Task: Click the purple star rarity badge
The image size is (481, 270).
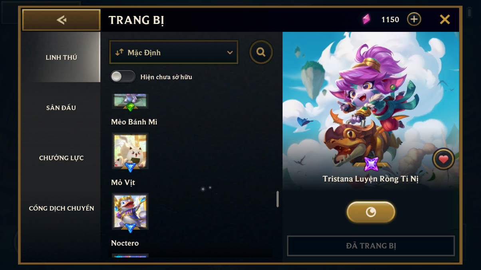Action: (x=371, y=164)
